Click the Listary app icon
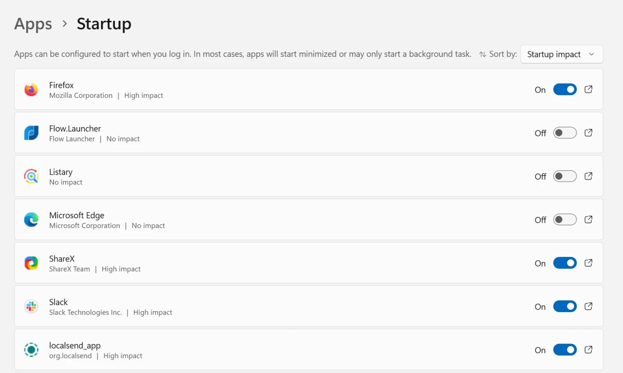623x373 pixels. [31, 176]
